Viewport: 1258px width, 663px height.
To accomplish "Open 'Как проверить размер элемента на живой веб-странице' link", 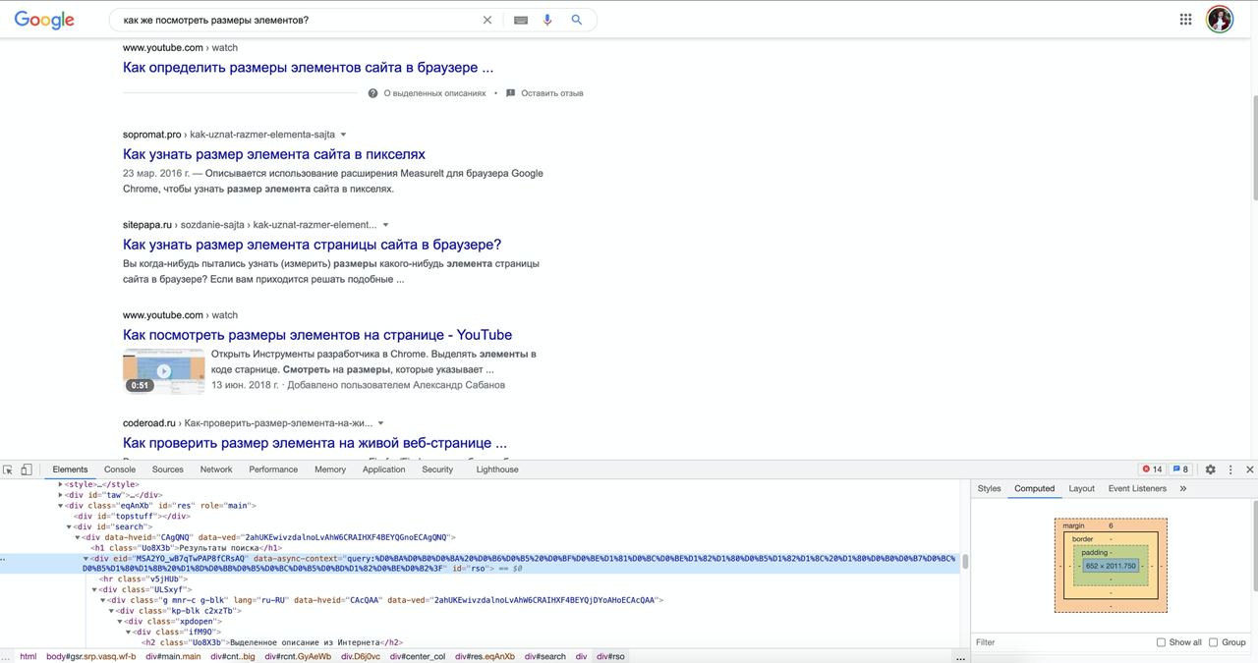I will tap(314, 443).
